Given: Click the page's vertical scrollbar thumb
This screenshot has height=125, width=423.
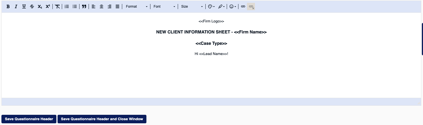Looking at the screenshot, I should pos(422,39).
